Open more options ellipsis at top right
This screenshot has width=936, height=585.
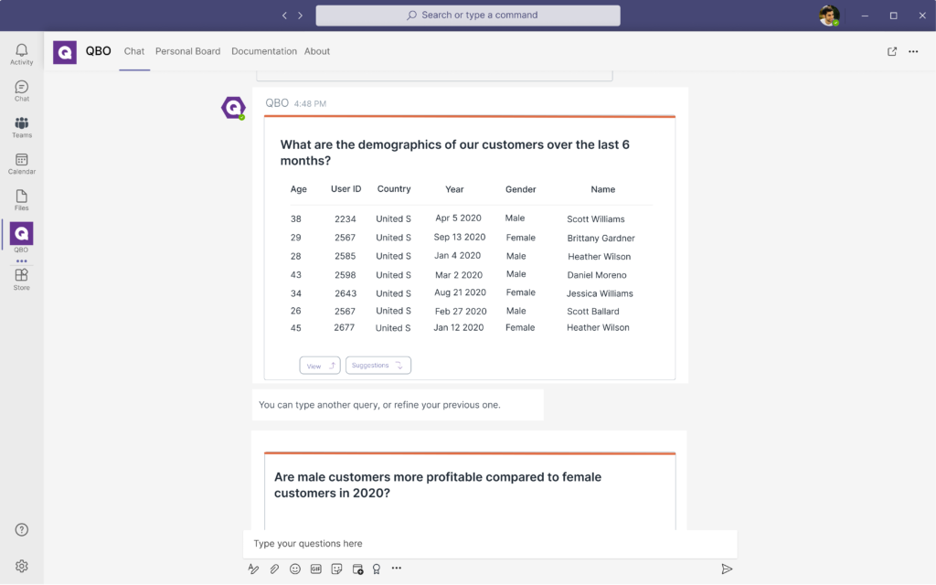click(x=913, y=52)
